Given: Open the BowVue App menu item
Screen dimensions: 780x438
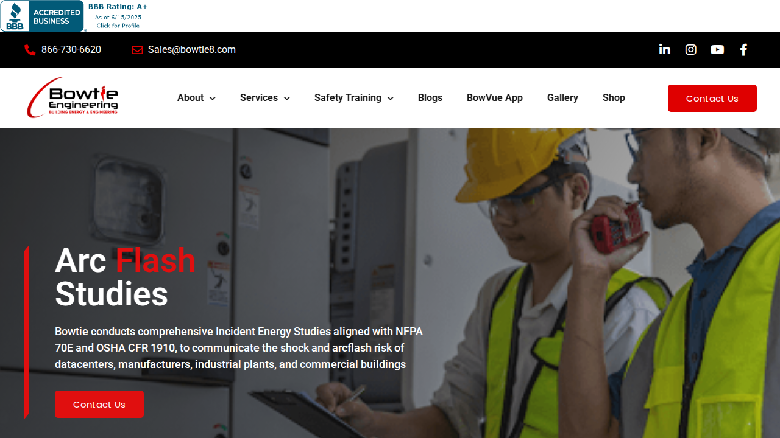Looking at the screenshot, I should click(x=495, y=98).
